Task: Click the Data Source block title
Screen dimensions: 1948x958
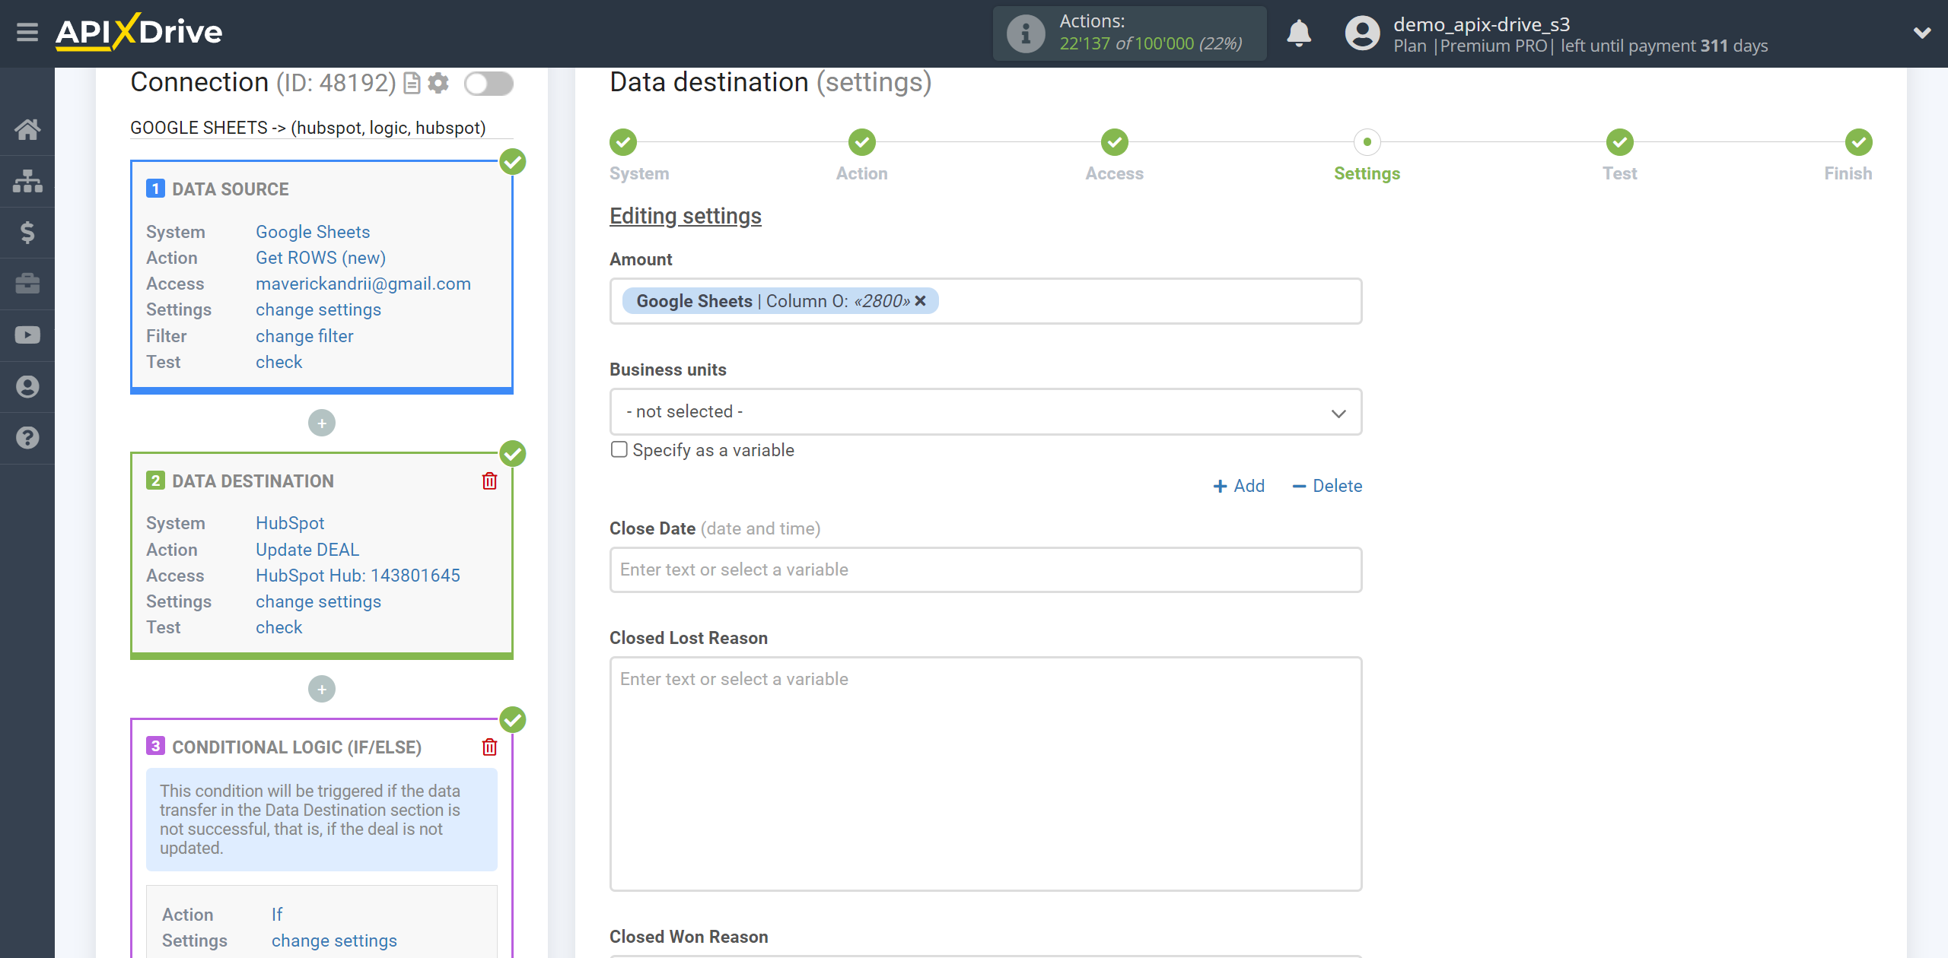Action: point(230,189)
